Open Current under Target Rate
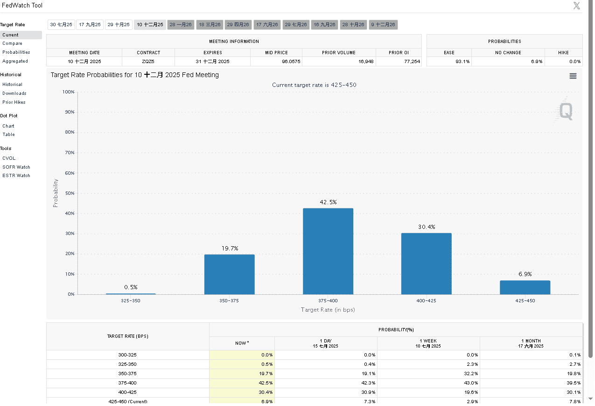The width and height of the screenshot is (595, 406). 21,35
